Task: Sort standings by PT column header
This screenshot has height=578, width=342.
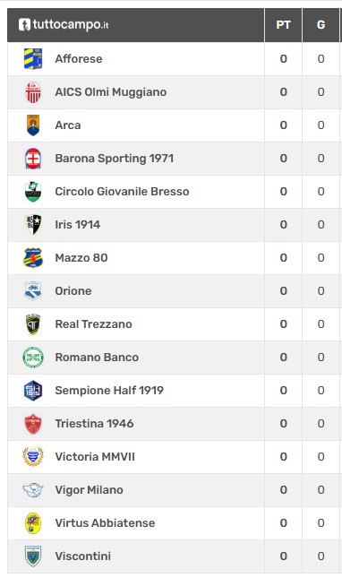Action: (x=284, y=25)
